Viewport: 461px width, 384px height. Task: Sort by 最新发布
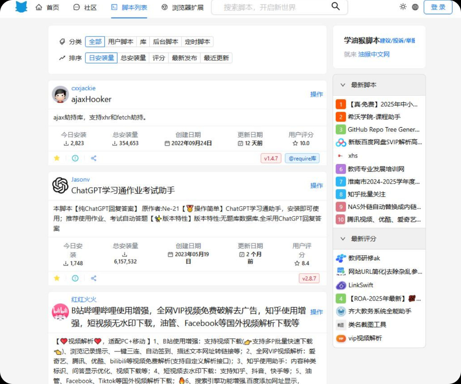(x=184, y=58)
